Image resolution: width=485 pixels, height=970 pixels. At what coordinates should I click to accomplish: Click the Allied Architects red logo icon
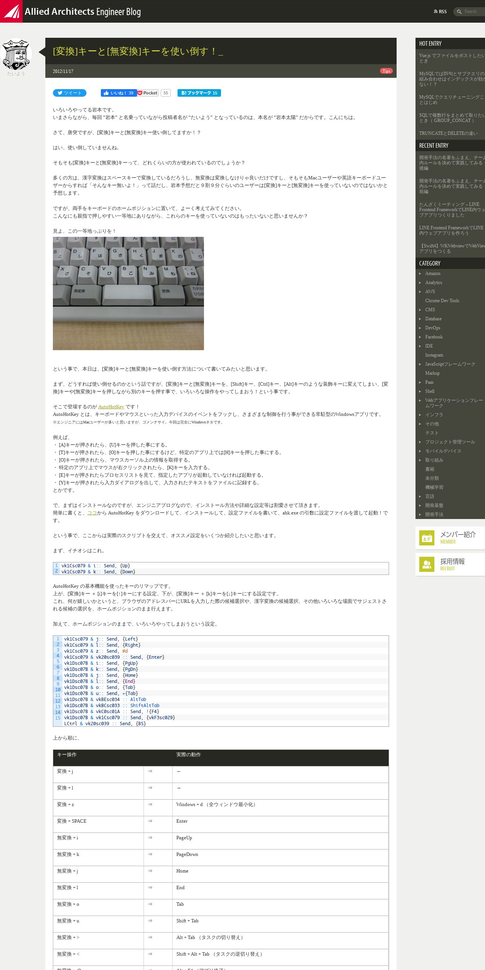pyautogui.click(x=11, y=11)
